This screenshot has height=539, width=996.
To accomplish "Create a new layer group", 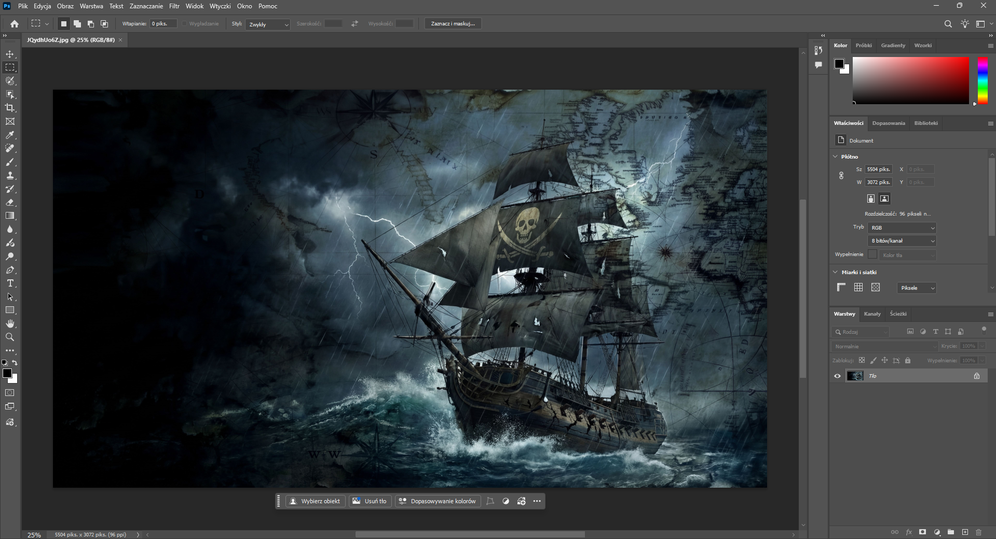I will [x=951, y=532].
